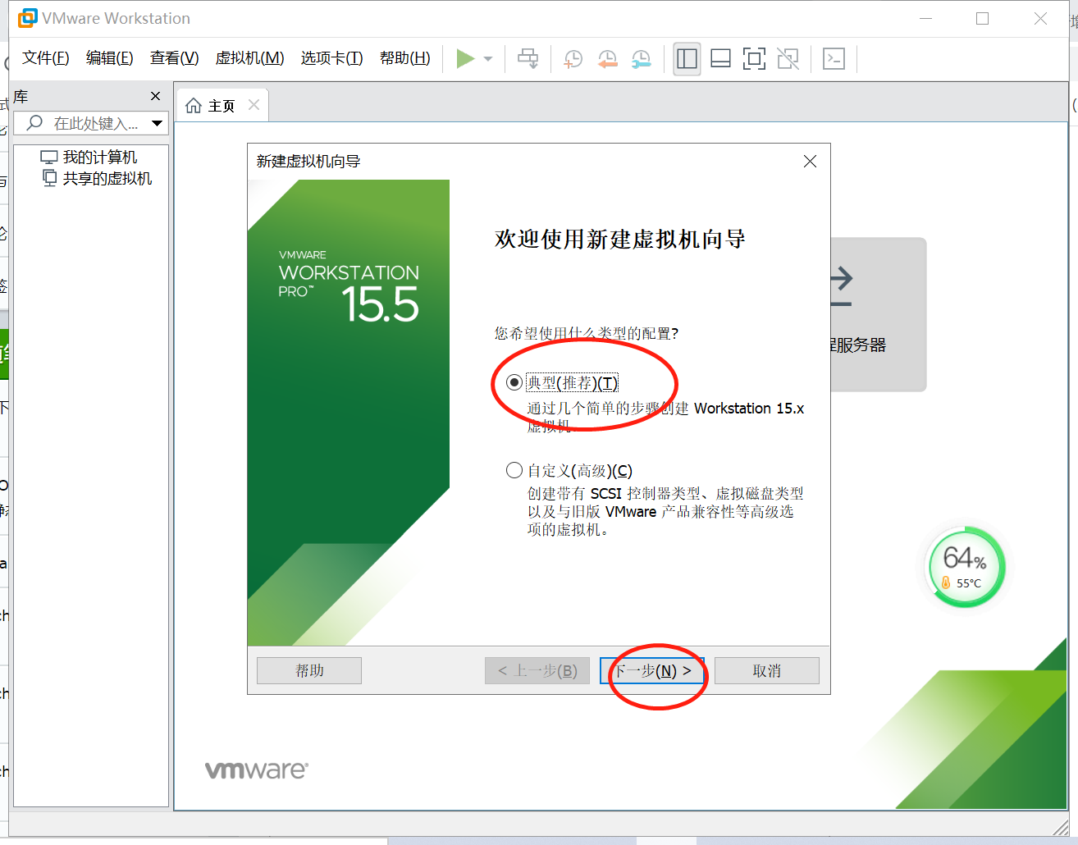This screenshot has width=1078, height=845.
Task: Maximize the VMware Workstation window
Action: (982, 18)
